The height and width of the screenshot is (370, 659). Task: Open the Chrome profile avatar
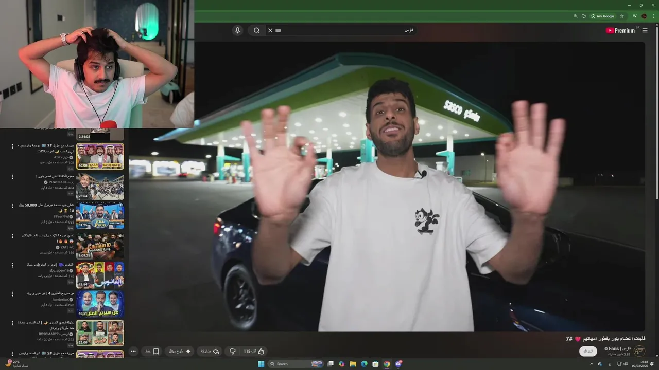pyautogui.click(x=644, y=16)
